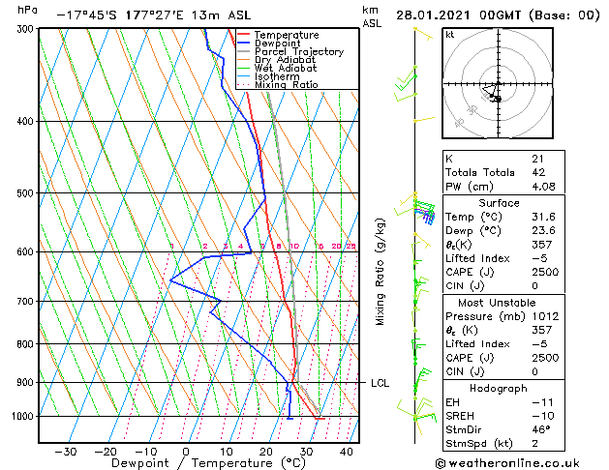The image size is (609, 470).
Task: Click the K index value 21
Action: click(537, 159)
